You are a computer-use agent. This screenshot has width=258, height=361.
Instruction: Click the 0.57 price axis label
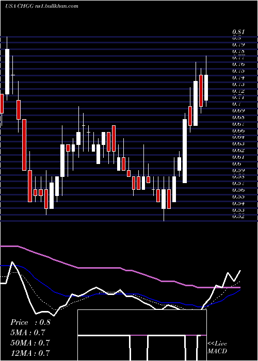(x=238, y=184)
